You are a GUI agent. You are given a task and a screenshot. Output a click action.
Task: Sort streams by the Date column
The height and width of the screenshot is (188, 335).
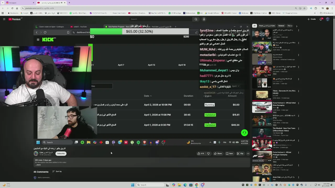148,96
